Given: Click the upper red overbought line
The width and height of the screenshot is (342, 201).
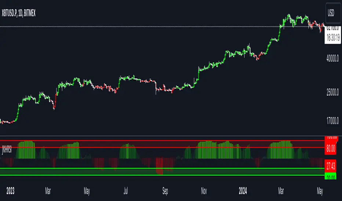Looking at the screenshot, I should click(x=162, y=141).
